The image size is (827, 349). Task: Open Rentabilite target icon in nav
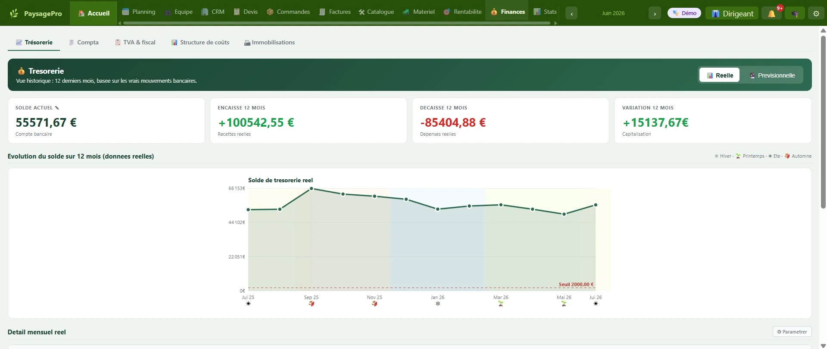[x=447, y=12]
